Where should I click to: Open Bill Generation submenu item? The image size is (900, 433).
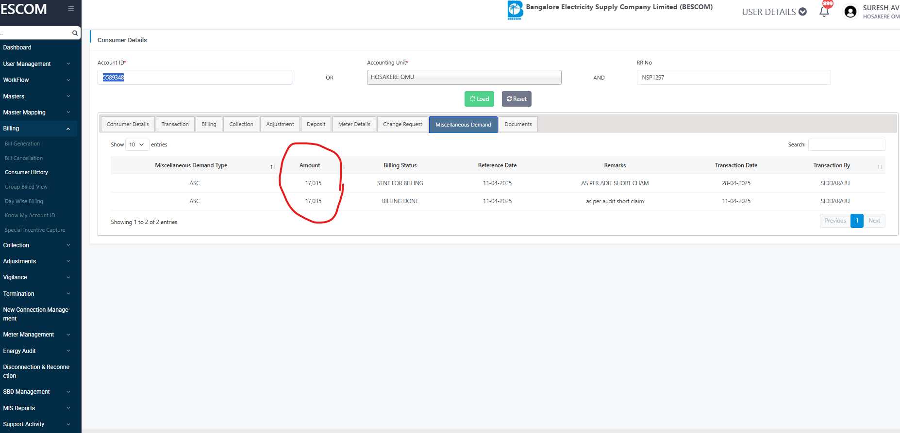(x=22, y=144)
